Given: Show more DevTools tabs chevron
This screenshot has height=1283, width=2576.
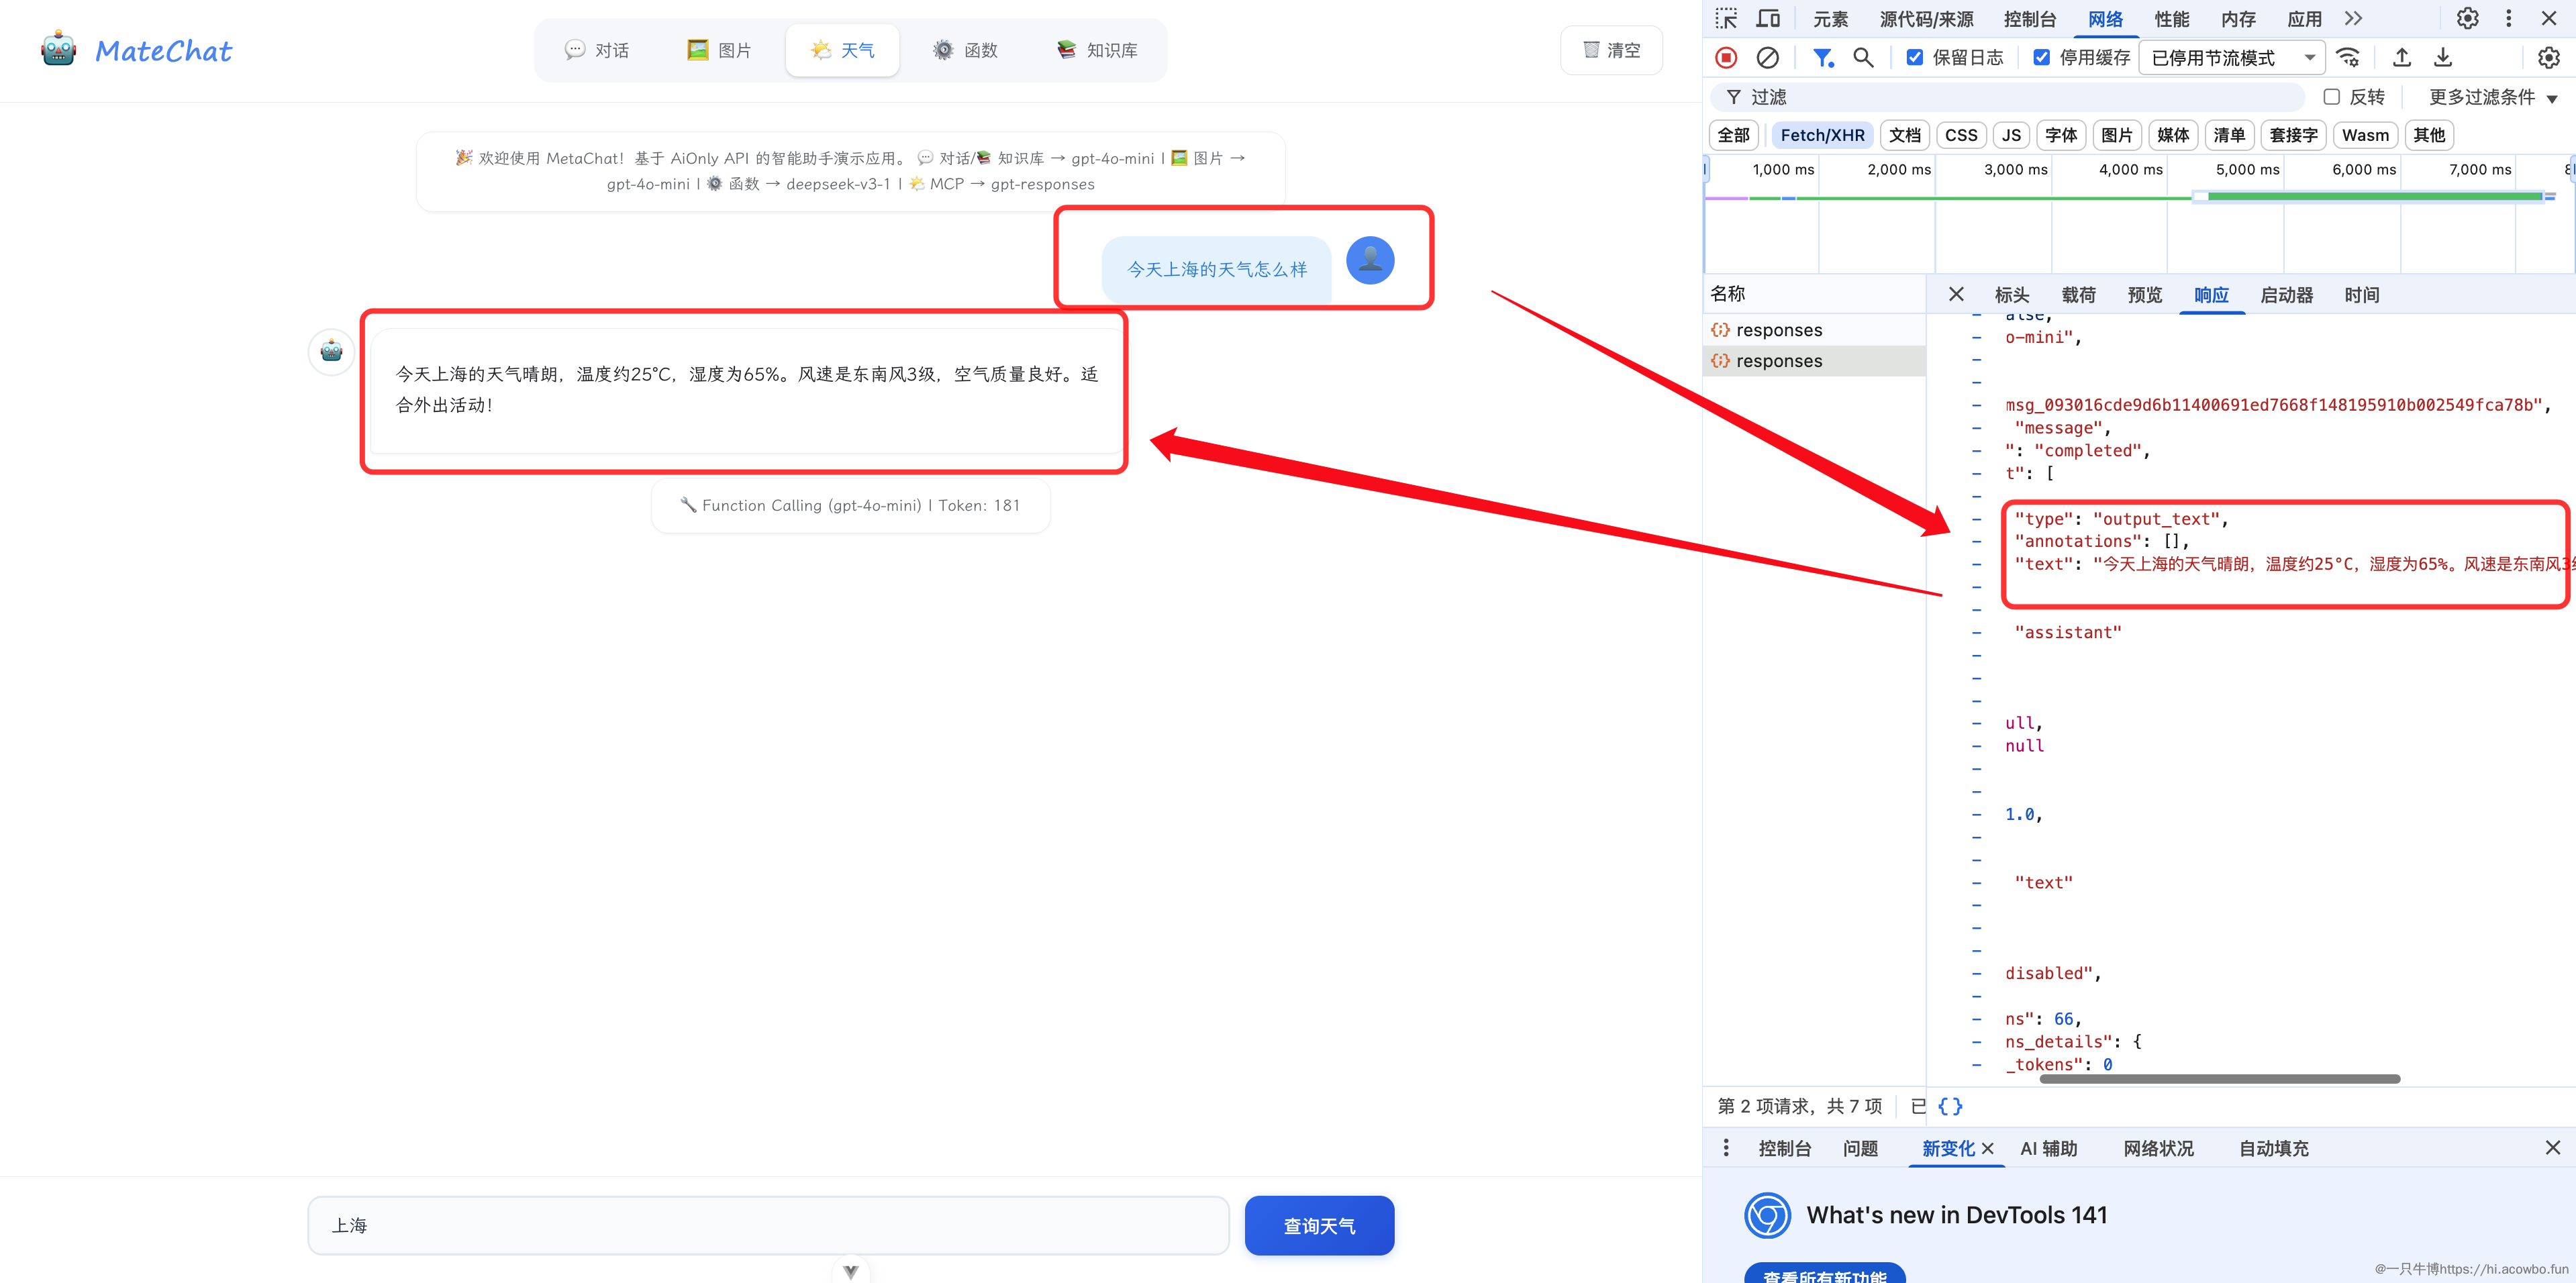Looking at the screenshot, I should tap(2353, 19).
